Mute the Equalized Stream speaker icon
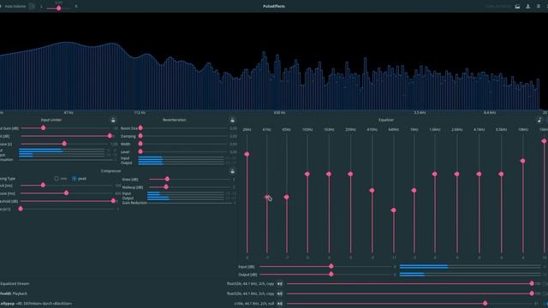 [280, 284]
